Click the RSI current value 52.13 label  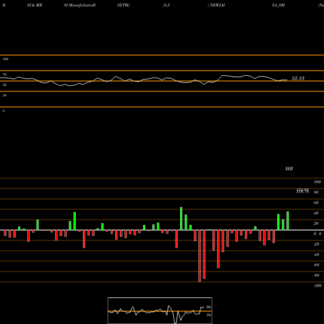[x=298, y=78]
